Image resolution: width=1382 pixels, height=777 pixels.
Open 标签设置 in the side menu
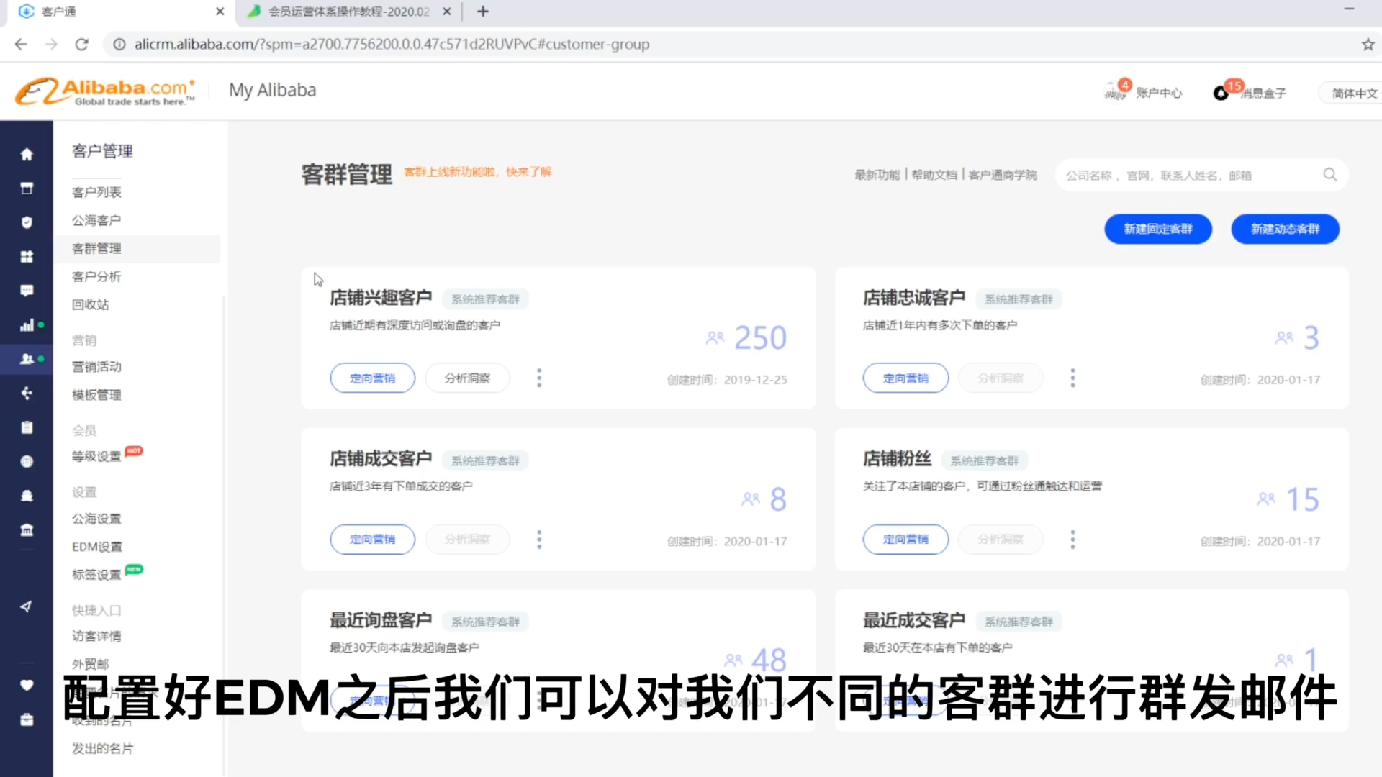tap(96, 575)
